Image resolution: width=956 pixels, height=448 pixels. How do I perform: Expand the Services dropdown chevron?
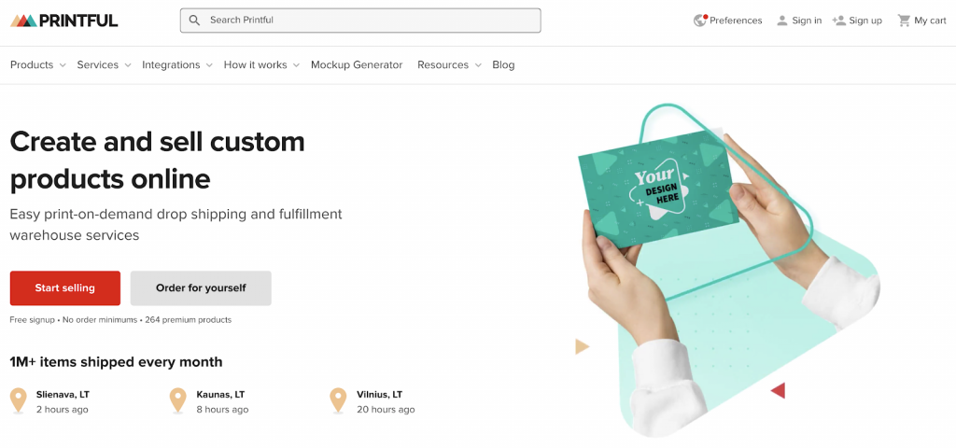(127, 65)
